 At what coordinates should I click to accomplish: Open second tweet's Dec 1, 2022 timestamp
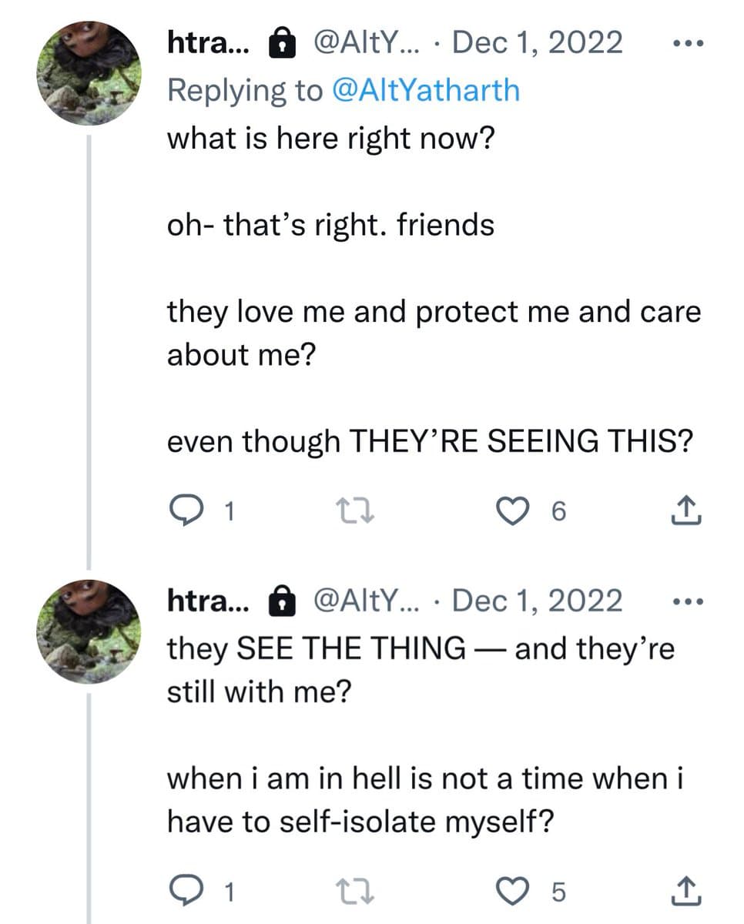tap(537, 601)
